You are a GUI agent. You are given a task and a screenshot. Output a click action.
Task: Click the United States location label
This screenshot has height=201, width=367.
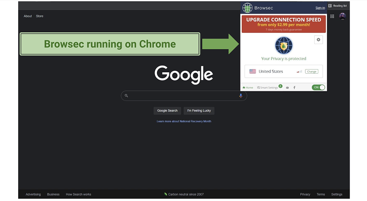[x=271, y=71]
